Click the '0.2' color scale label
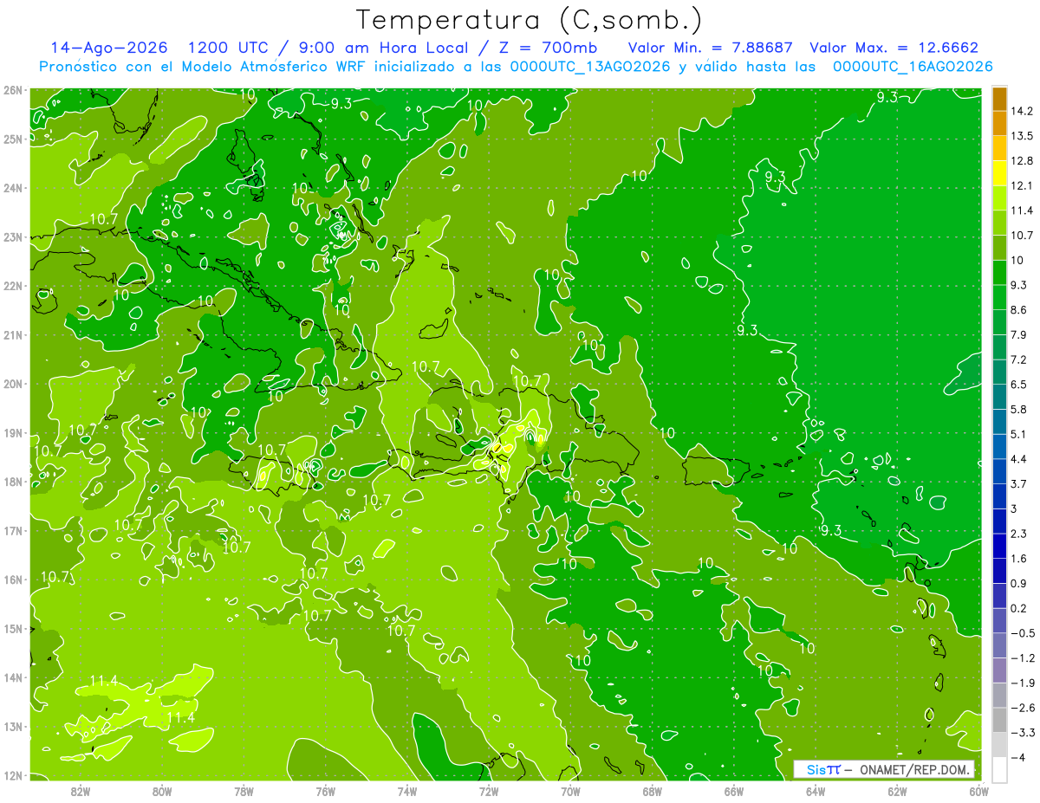This screenshot has width=1040, height=803. 1019,608
